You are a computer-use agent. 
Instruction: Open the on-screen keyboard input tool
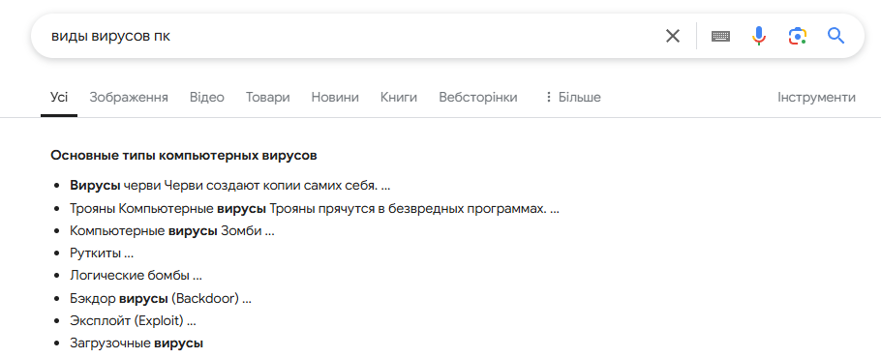point(720,37)
